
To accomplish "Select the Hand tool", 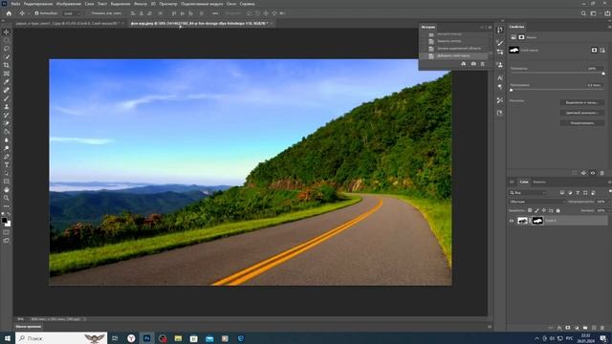I will (x=7, y=189).
